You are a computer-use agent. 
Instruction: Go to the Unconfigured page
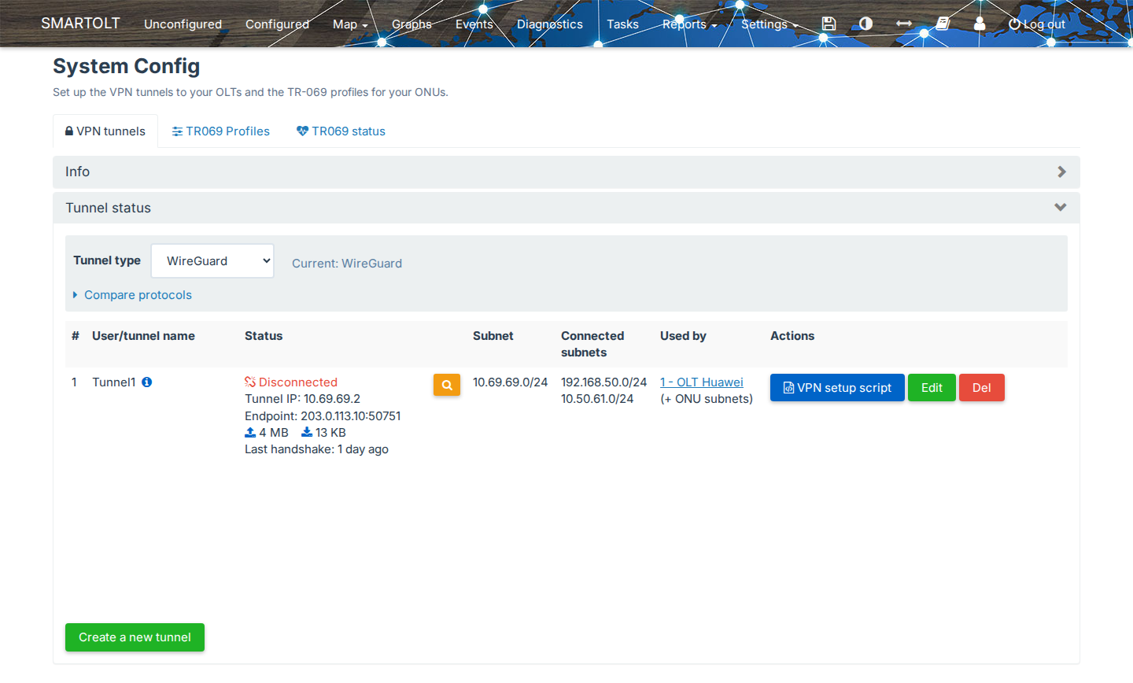[x=183, y=24]
